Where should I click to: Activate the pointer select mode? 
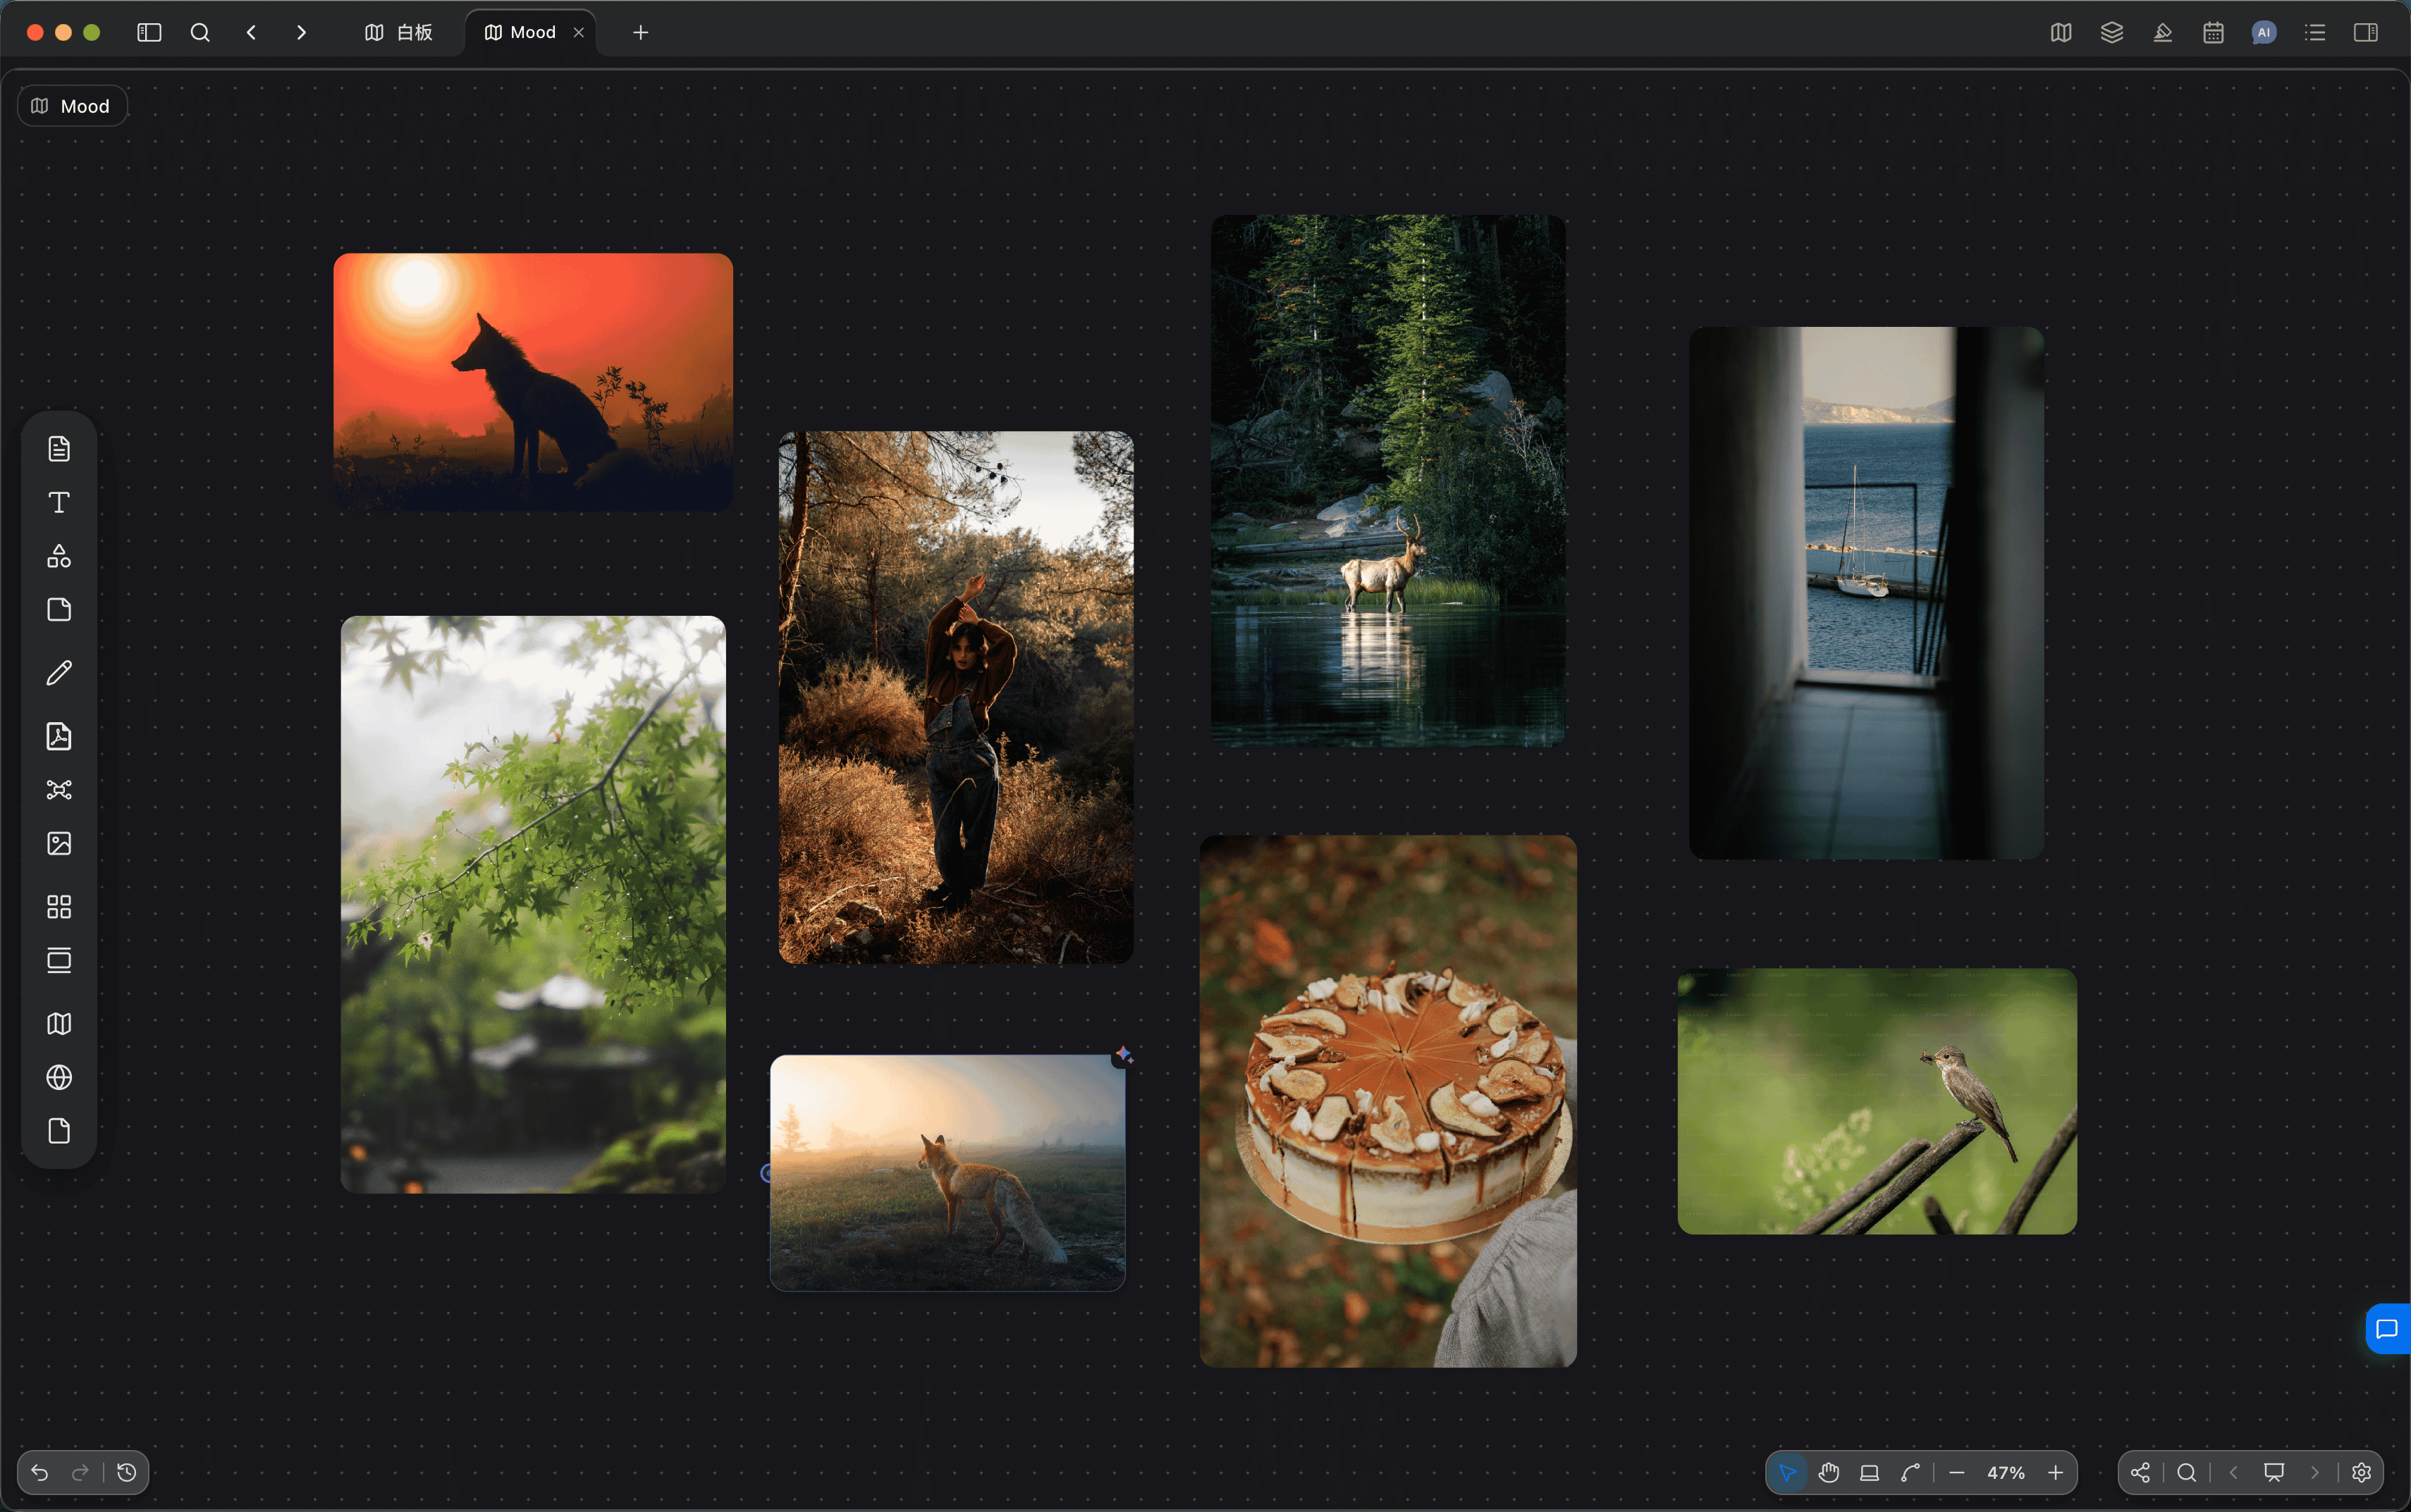click(1786, 1472)
